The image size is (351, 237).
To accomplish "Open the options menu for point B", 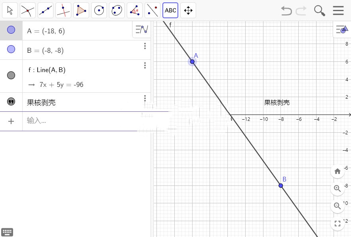I will coord(145,46).
